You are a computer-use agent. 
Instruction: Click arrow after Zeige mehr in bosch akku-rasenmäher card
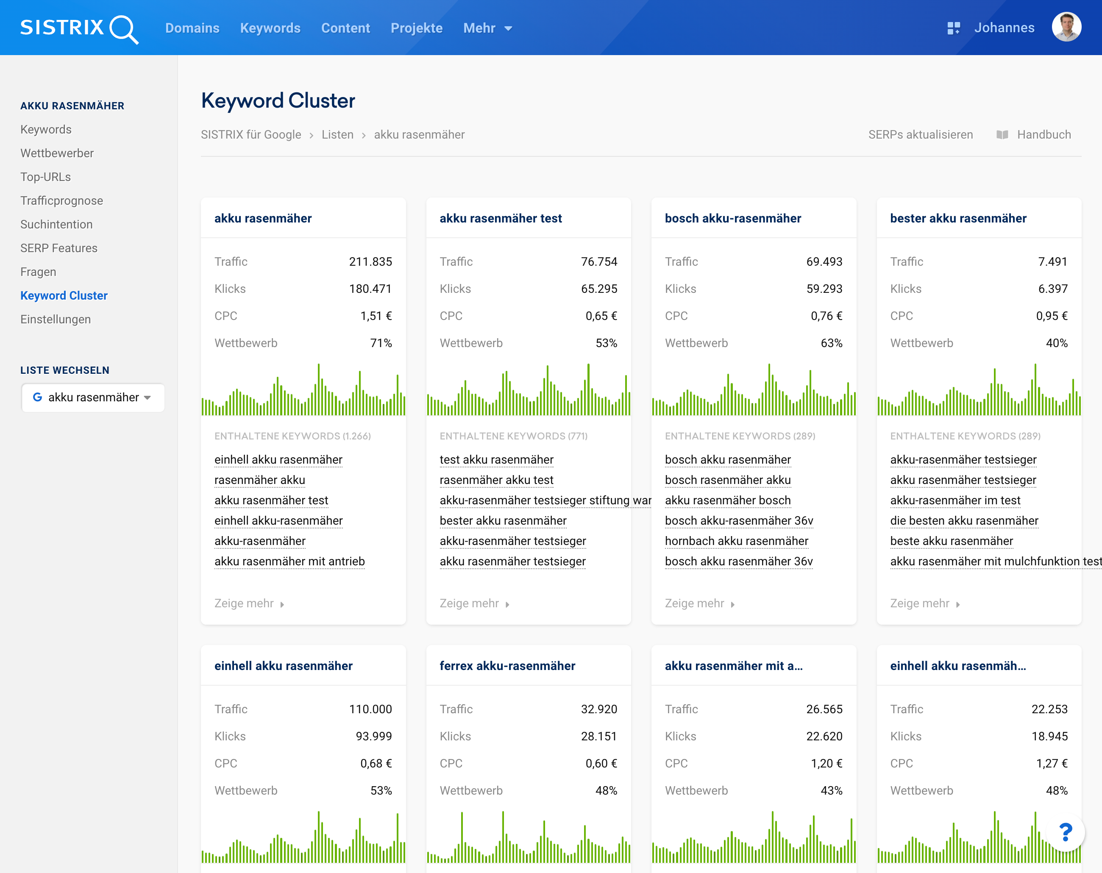[x=732, y=604]
